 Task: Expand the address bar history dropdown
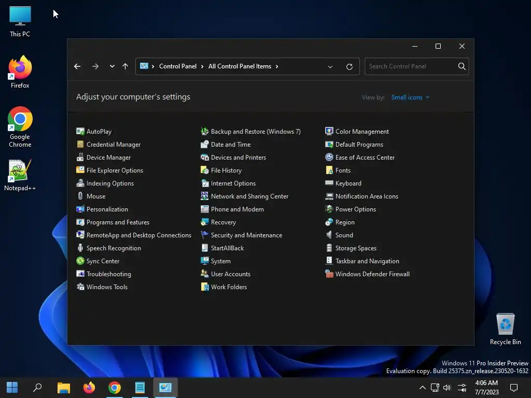click(x=330, y=67)
